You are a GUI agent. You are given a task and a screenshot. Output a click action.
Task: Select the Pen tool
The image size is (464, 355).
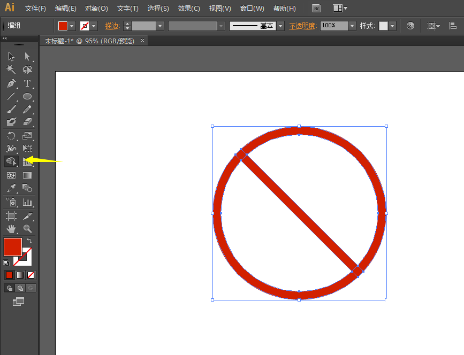click(x=11, y=83)
